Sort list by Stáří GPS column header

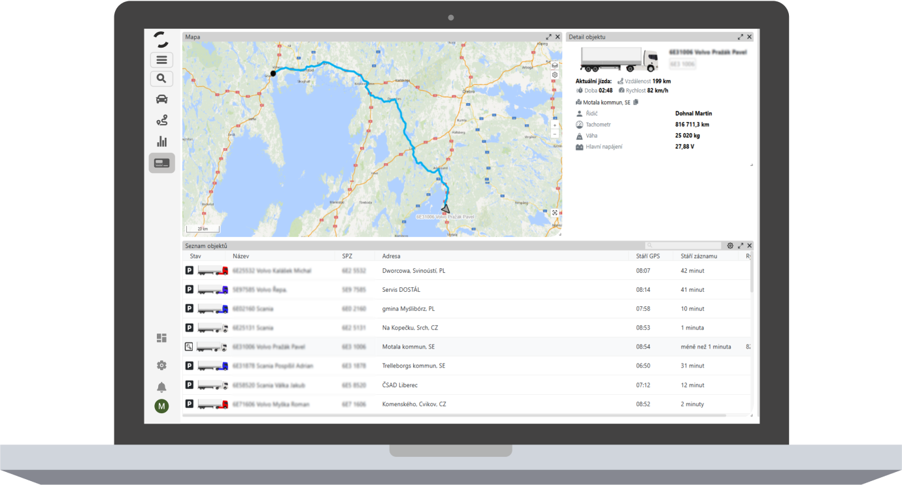coord(648,256)
